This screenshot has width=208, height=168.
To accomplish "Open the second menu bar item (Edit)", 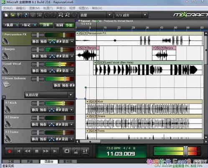I will pyautogui.click(x=21, y=8).
